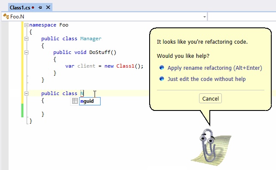Image resolution: width=276 pixels, height=170 pixels.
Task: Click the Manager class name
Action: (x=91, y=39)
